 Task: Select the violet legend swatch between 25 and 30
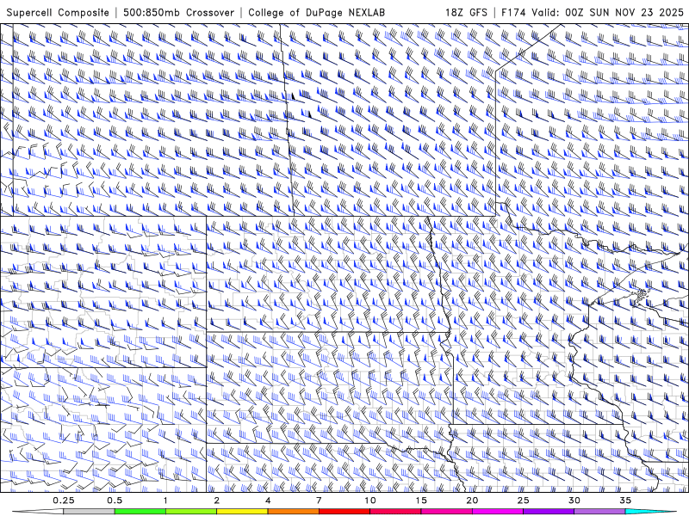[549, 512]
